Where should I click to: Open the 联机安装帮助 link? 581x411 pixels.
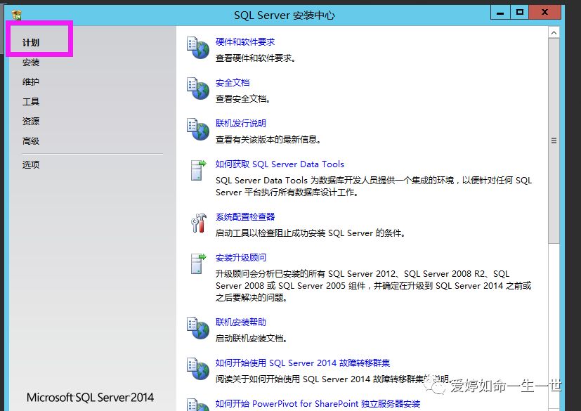[240, 322]
